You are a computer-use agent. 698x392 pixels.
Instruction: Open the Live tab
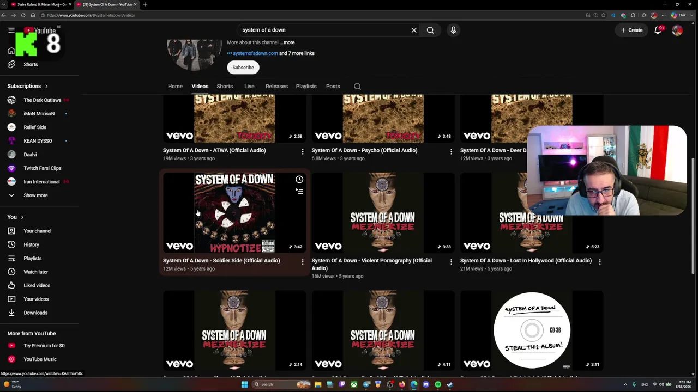point(249,87)
